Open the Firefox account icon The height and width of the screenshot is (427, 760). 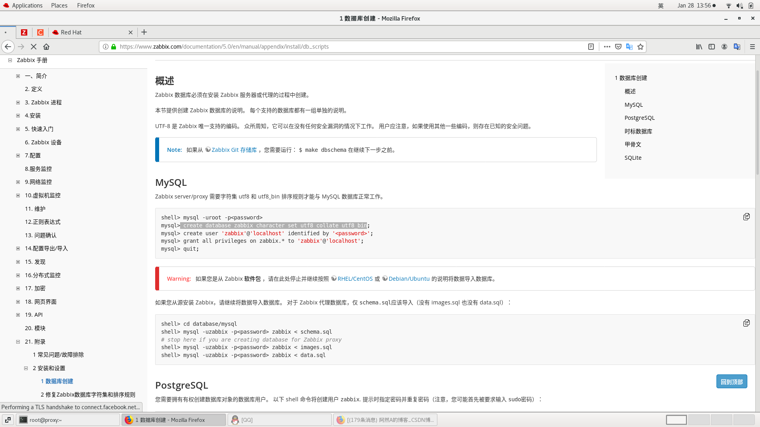724,47
